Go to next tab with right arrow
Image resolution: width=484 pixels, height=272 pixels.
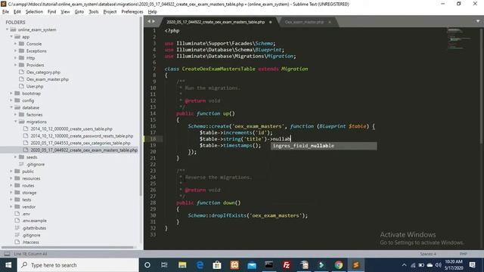click(x=154, y=21)
